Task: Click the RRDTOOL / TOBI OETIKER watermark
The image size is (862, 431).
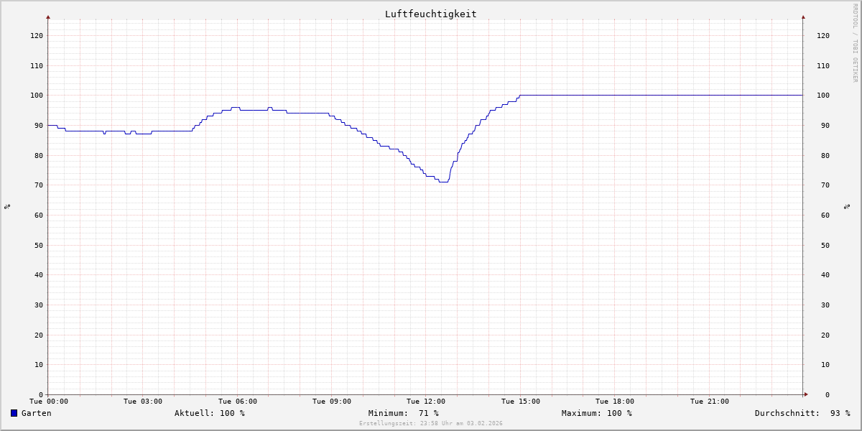Action: click(x=855, y=43)
